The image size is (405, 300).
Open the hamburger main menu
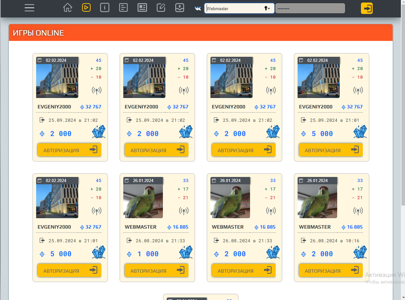(x=29, y=8)
